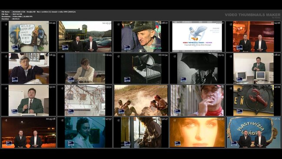Select the Plastivízia sign thumbnail
The height and width of the screenshot is (159, 282).
tap(253, 132)
